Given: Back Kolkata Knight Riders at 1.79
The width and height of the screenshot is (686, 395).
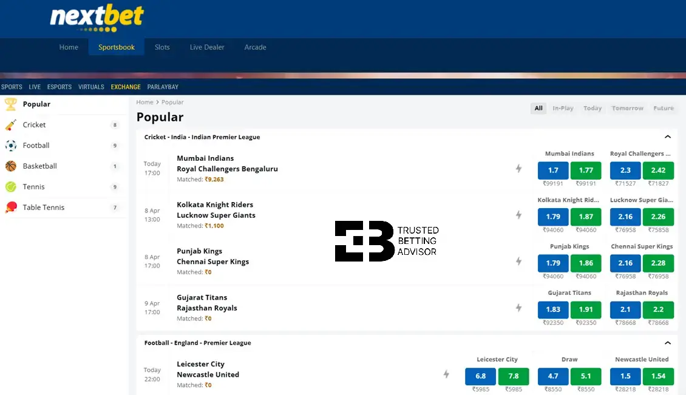Looking at the screenshot, I should tap(553, 217).
